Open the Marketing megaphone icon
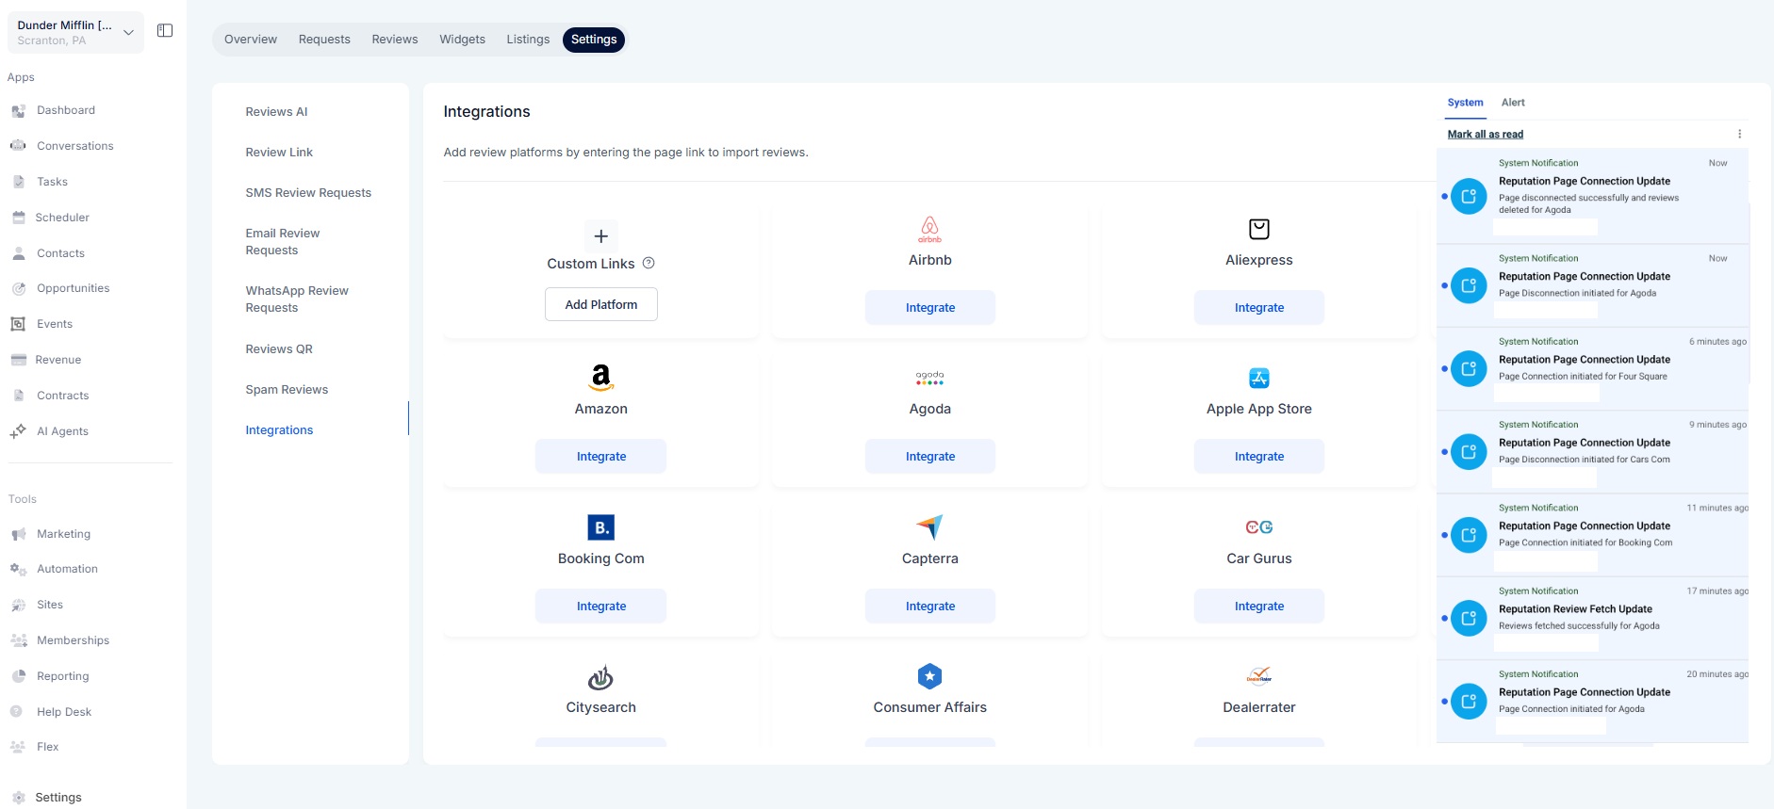 point(18,534)
